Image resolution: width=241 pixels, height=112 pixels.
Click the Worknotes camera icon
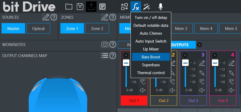point(105,44)
